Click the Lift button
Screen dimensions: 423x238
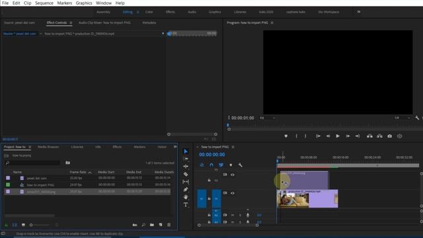(x=369, y=136)
